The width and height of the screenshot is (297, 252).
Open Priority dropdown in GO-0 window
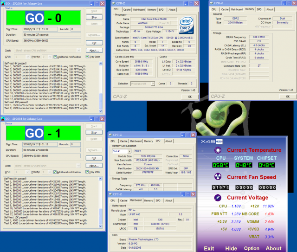pos(50,57)
